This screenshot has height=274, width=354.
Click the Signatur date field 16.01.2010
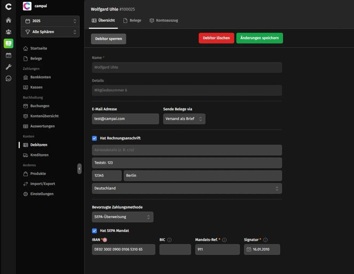click(262, 249)
